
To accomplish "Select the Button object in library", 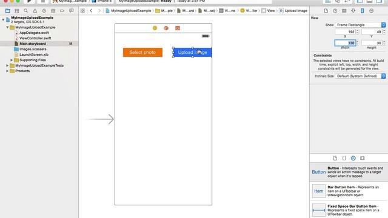I will pos(349,172).
